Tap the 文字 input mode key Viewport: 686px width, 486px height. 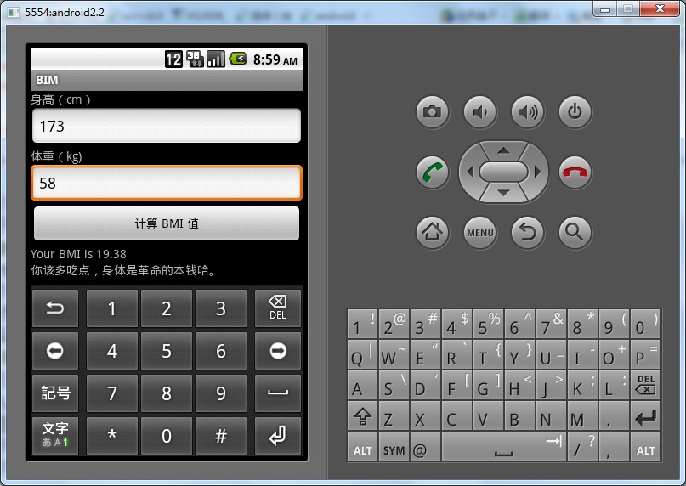(55, 436)
